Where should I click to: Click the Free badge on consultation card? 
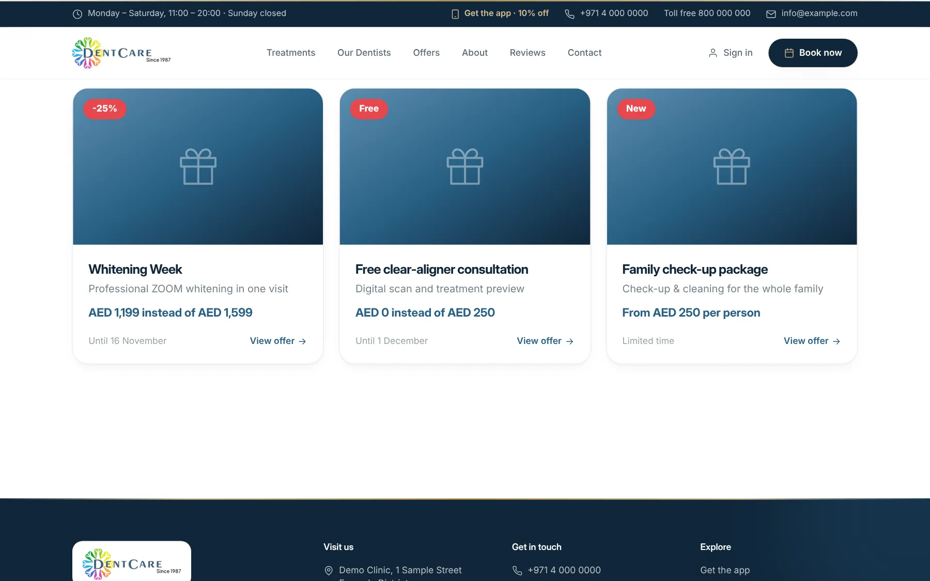click(x=369, y=109)
